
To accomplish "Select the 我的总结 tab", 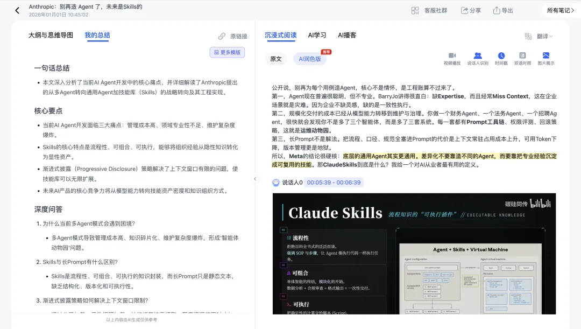I will (x=97, y=35).
